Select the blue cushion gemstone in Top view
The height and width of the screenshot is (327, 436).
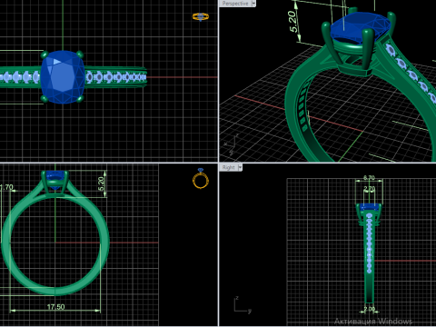point(63,77)
